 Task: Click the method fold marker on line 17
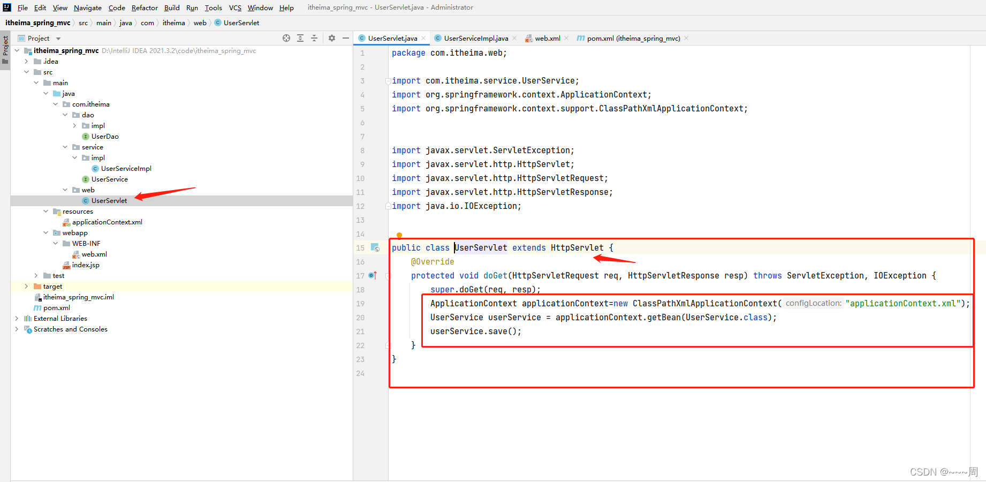pos(388,276)
